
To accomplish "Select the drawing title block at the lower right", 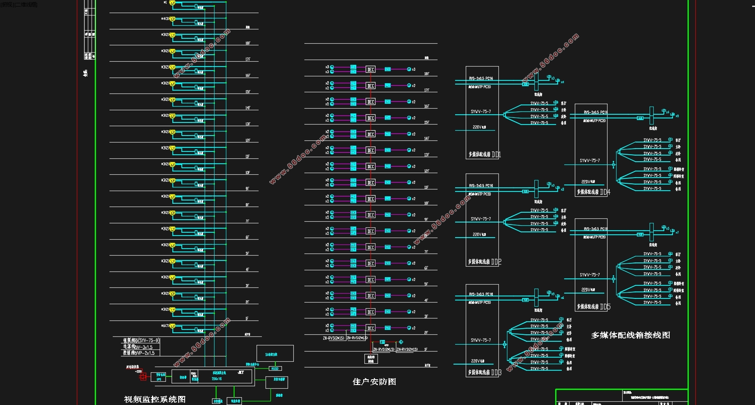I will pyautogui.click(x=622, y=397).
